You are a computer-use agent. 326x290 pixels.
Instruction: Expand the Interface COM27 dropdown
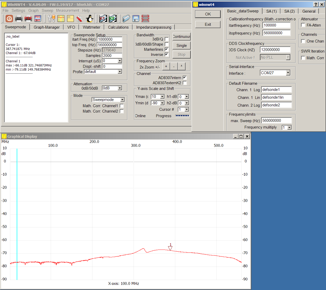[288, 73]
